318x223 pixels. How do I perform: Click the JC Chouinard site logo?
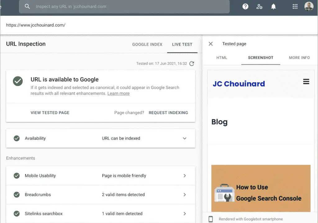tap(239, 84)
